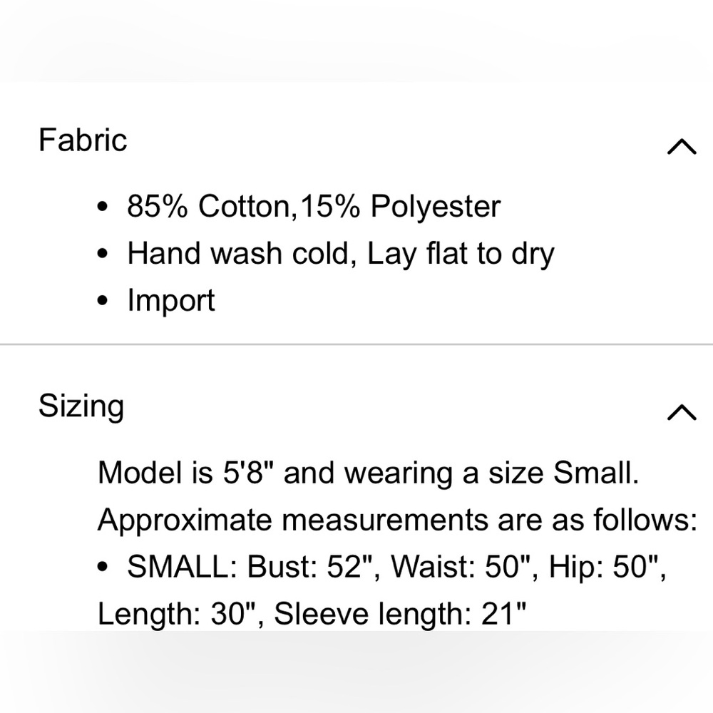
Task: Click the Lay flat to dry text
Action: click(x=461, y=254)
